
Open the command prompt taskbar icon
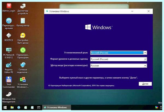click(39, 107)
